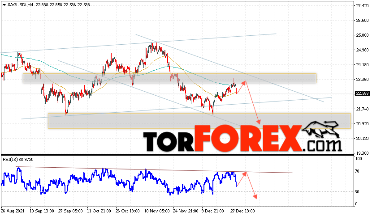Image resolution: width=372 pixels, height=216 pixels.
Task: Click the 23.360 price axis label
Action: tap(362, 79)
